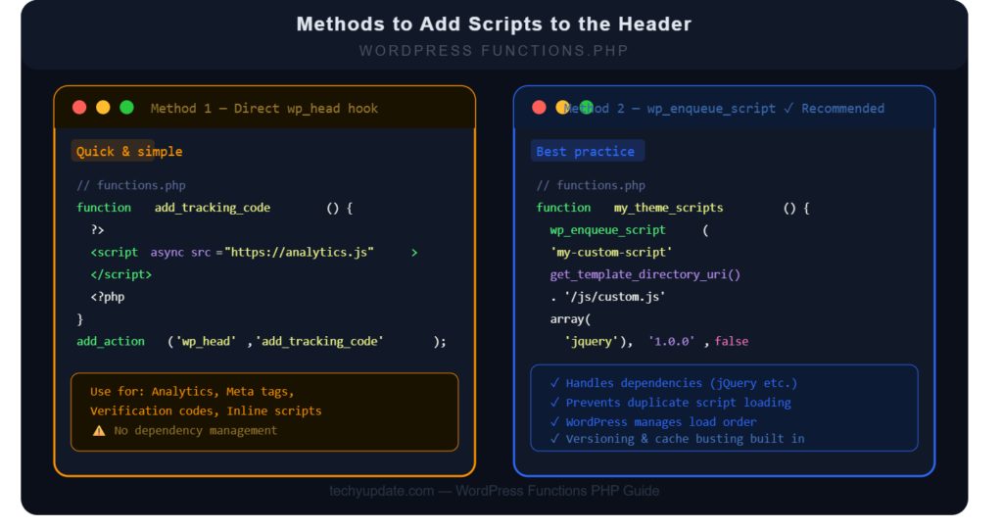This screenshot has width=1003, height=529.
Task: Click the async attribute in script tag
Action: [x=167, y=253]
